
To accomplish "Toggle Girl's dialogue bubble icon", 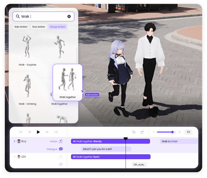I will tap(61, 164).
